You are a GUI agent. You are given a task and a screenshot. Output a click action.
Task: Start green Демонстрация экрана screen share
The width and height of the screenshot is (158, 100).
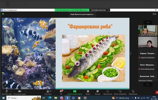[75, 92]
